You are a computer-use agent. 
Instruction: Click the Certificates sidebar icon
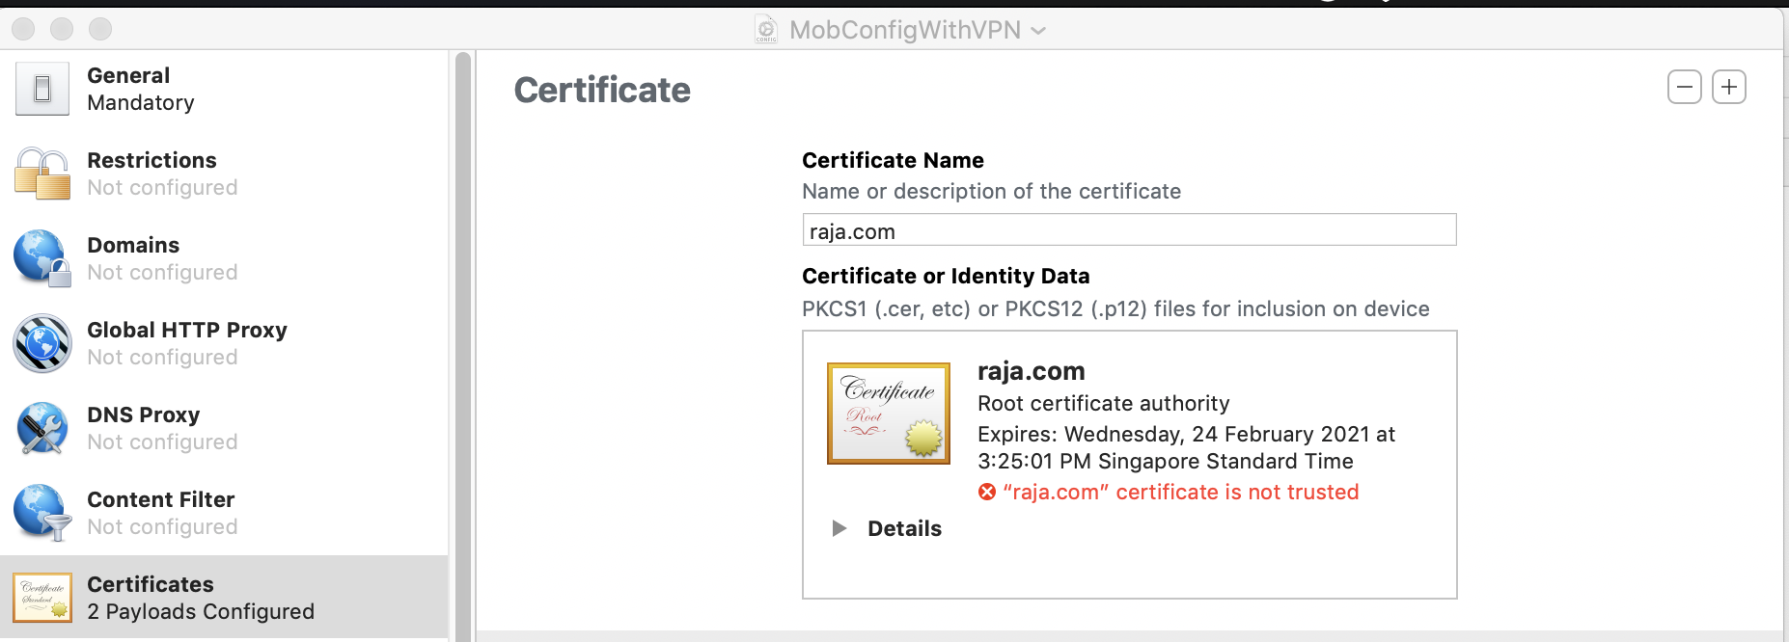click(x=42, y=598)
